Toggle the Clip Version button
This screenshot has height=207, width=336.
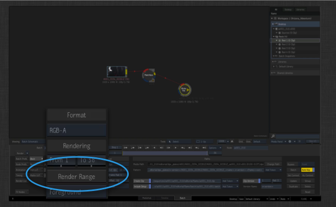251,181
